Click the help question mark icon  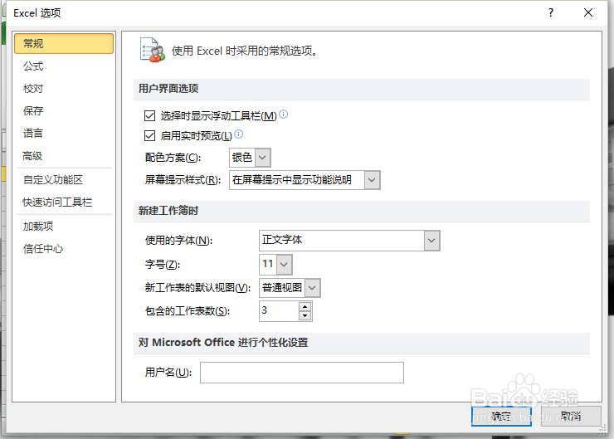(x=551, y=13)
